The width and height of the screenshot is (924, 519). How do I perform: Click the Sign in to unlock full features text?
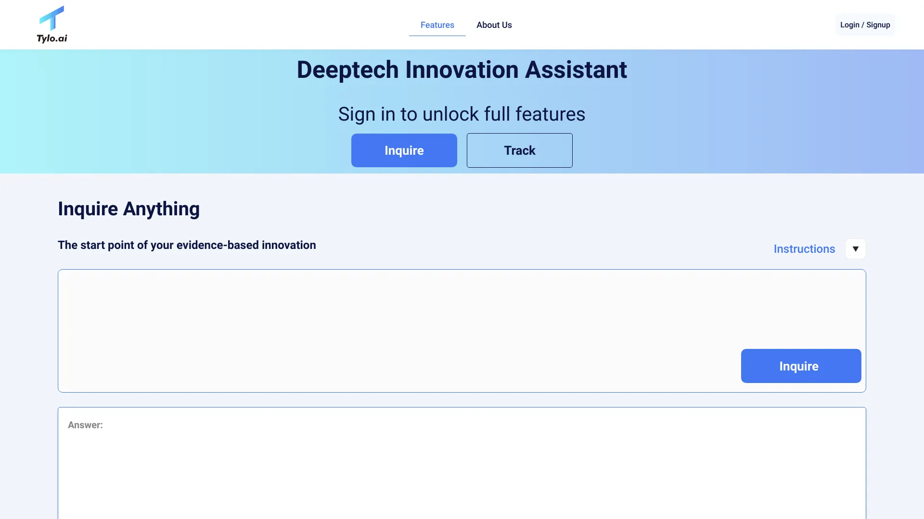[462, 114]
